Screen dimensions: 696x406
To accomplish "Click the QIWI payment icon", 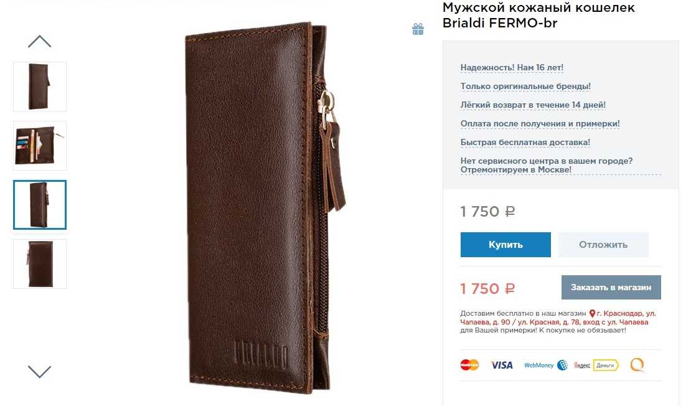I will (637, 365).
